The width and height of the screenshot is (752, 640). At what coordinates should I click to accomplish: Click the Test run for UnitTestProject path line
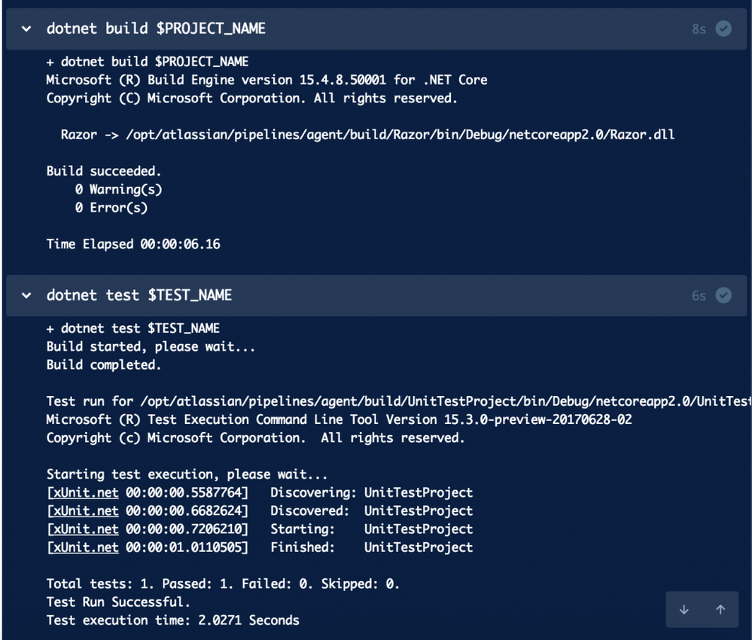pyautogui.click(x=399, y=401)
